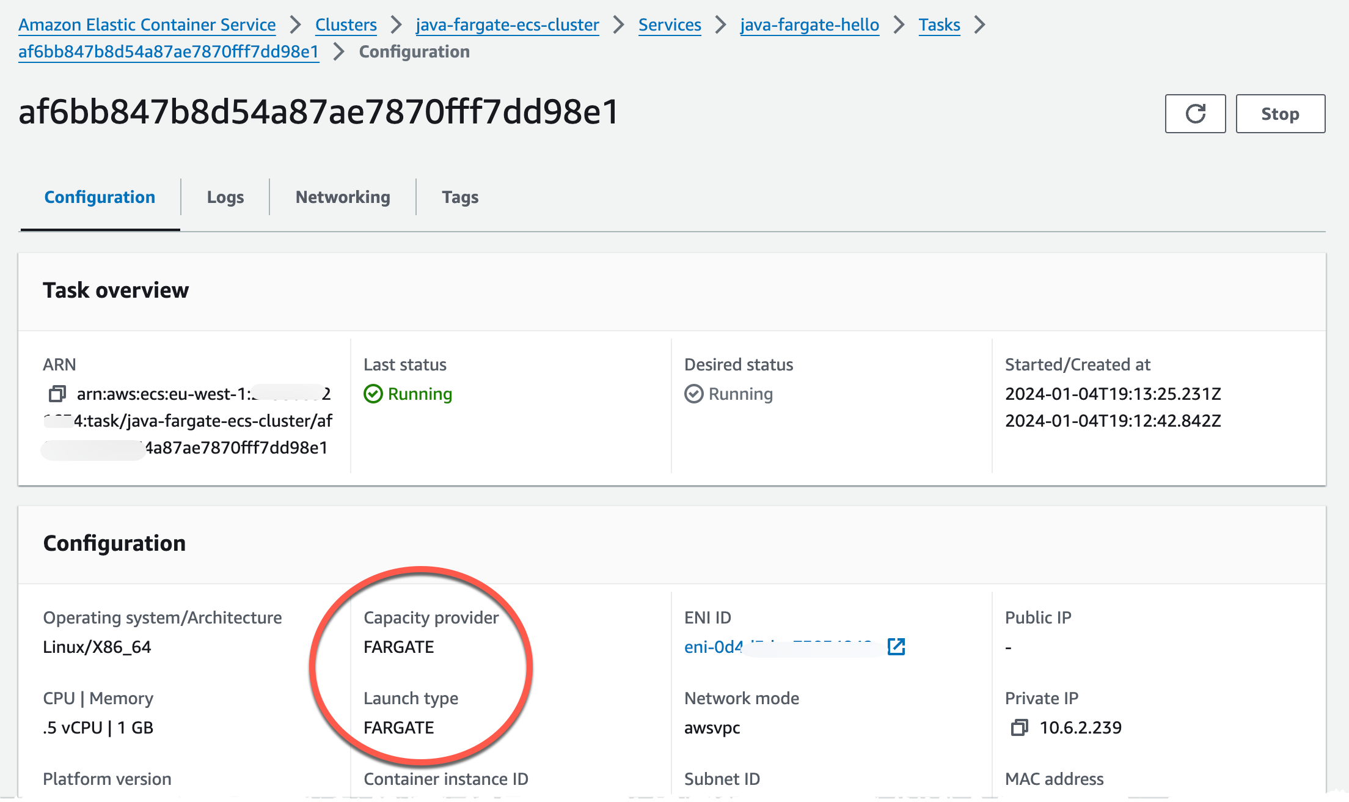Click the Linux/X86_64 architecture value
This screenshot has width=1349, height=802.
click(x=97, y=647)
